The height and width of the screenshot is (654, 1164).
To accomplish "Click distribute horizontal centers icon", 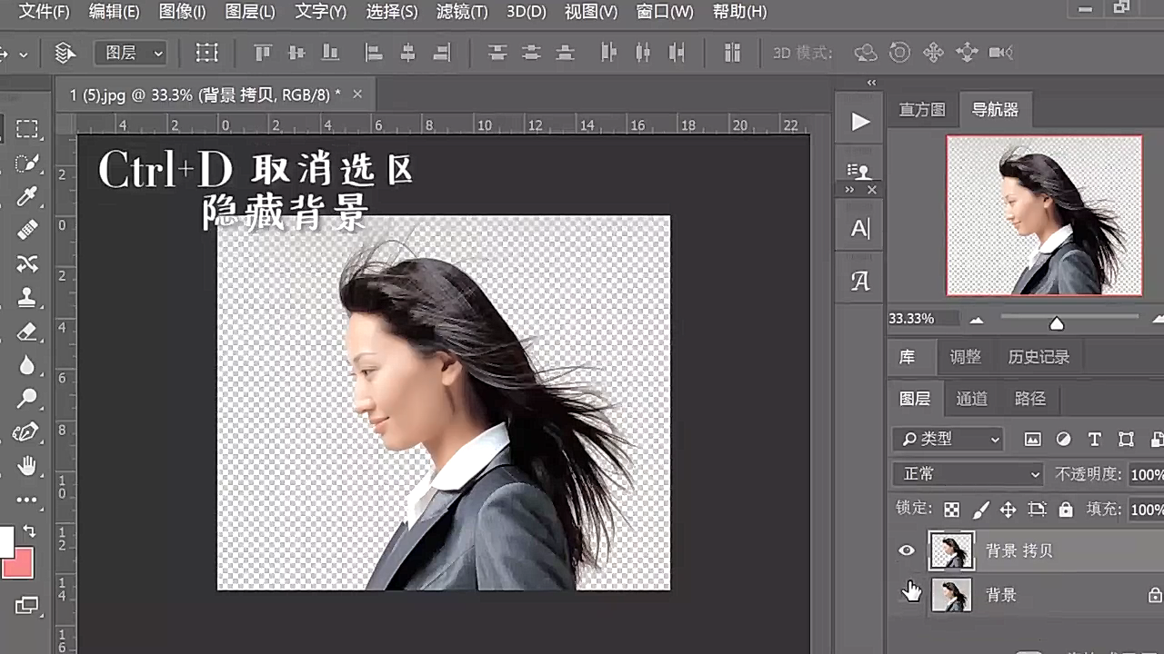I will [643, 53].
